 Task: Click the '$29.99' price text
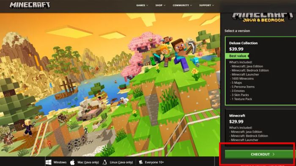[236, 122]
